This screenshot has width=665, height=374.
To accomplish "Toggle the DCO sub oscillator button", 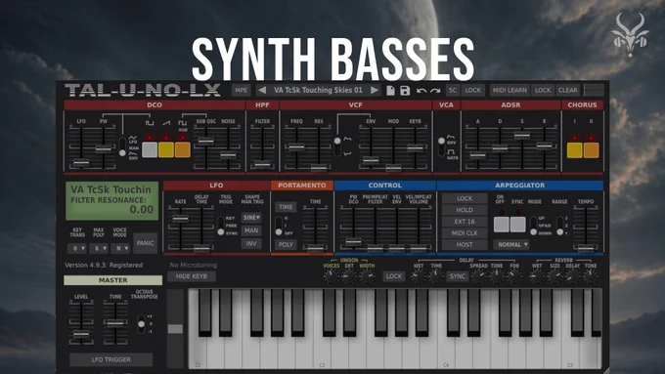I will [x=182, y=150].
